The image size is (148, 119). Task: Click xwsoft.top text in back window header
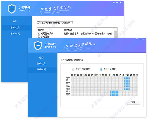[x=24, y=10]
